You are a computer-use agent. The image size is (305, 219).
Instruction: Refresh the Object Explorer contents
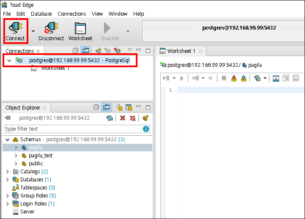(x=110, y=118)
